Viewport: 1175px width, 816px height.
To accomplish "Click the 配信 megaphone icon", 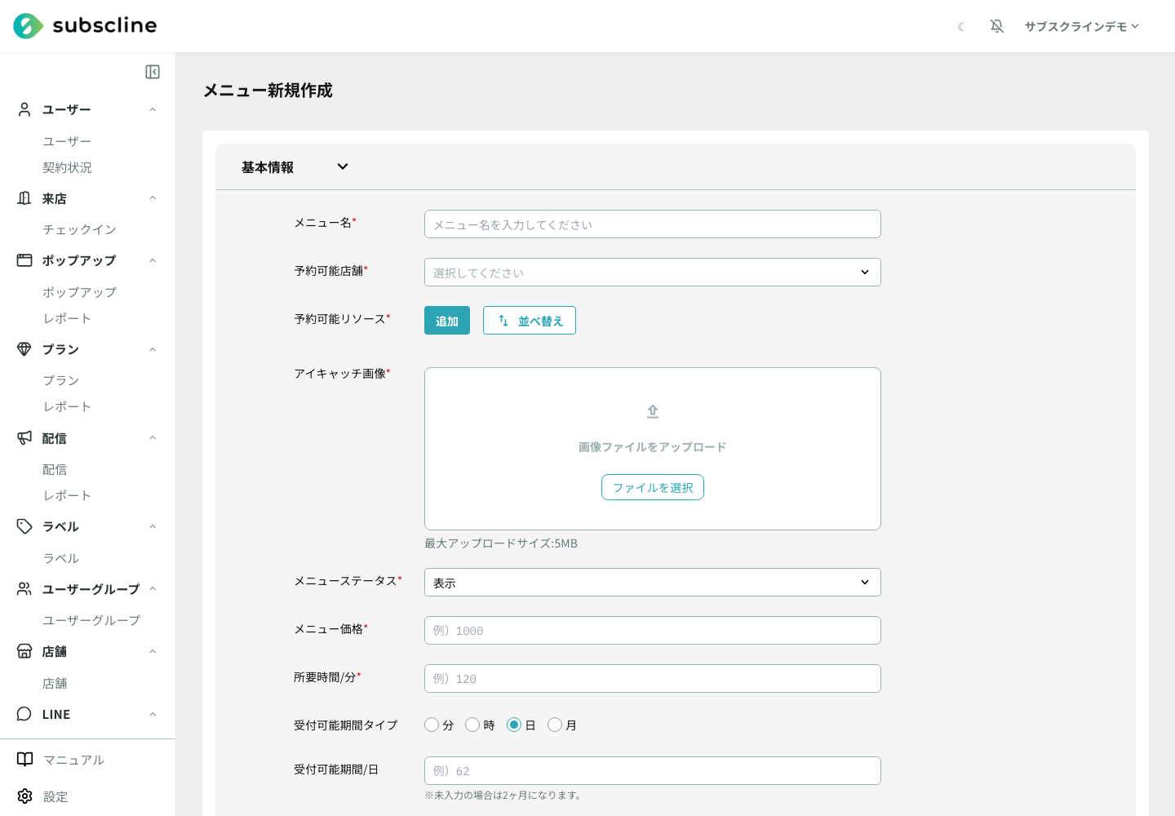I will [24, 438].
